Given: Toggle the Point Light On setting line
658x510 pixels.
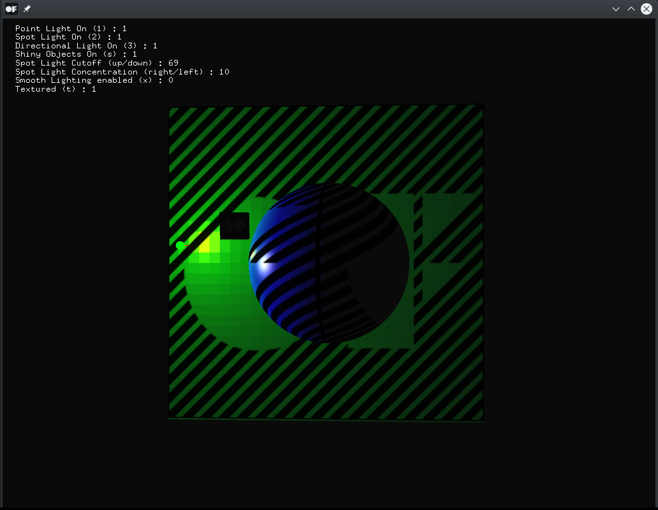Looking at the screenshot, I should [70, 28].
